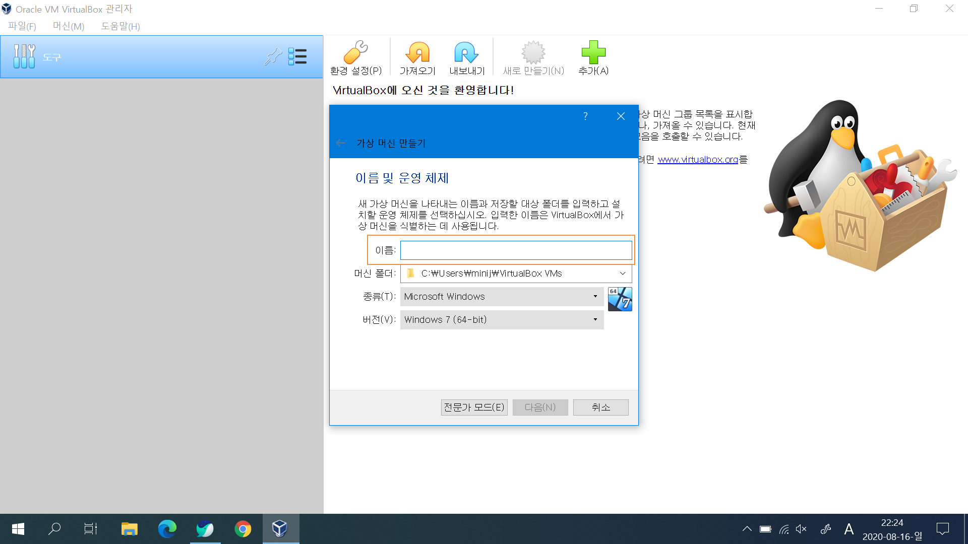Open the OS type (종류) dropdown
This screenshot has width=968, height=544.
[x=502, y=297]
